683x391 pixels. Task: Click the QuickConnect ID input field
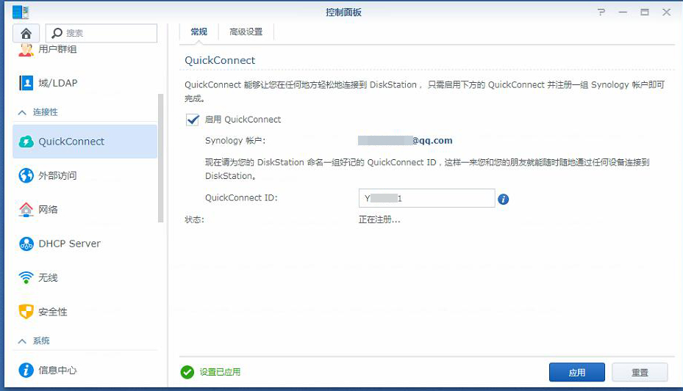tap(427, 198)
